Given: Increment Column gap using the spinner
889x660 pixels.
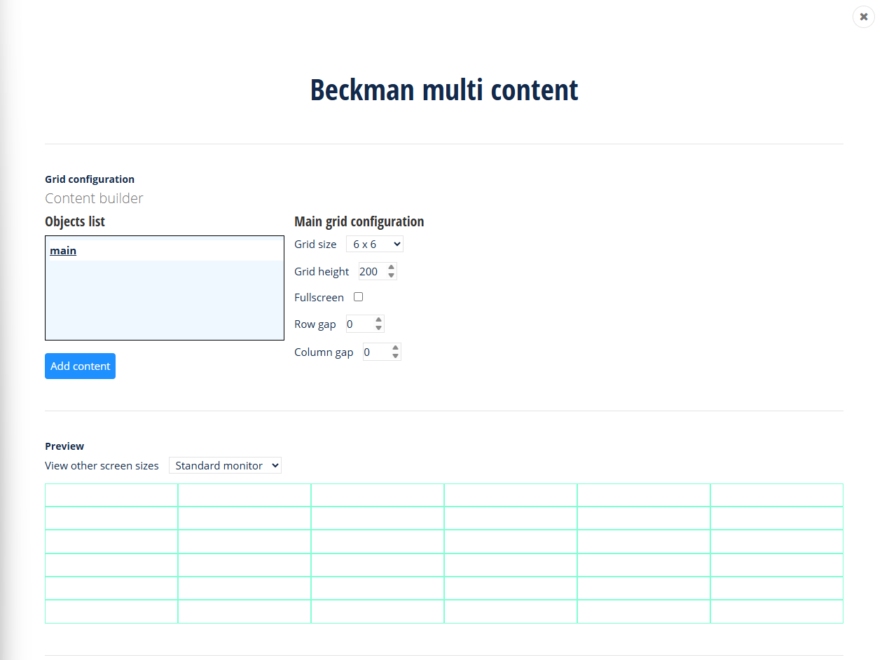Looking at the screenshot, I should (x=395, y=348).
